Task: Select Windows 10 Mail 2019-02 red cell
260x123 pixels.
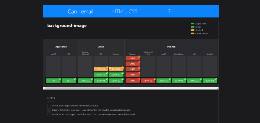Action: (x=148, y=81)
